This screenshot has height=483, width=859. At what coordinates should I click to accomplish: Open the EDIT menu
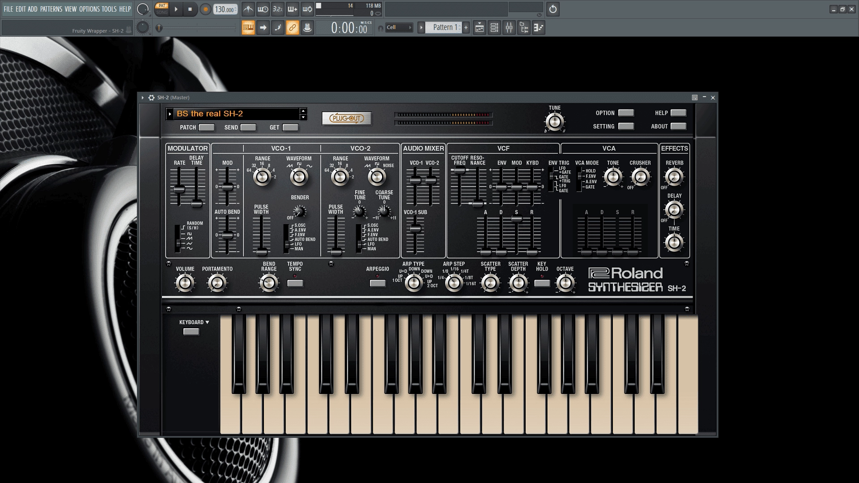pyautogui.click(x=21, y=9)
